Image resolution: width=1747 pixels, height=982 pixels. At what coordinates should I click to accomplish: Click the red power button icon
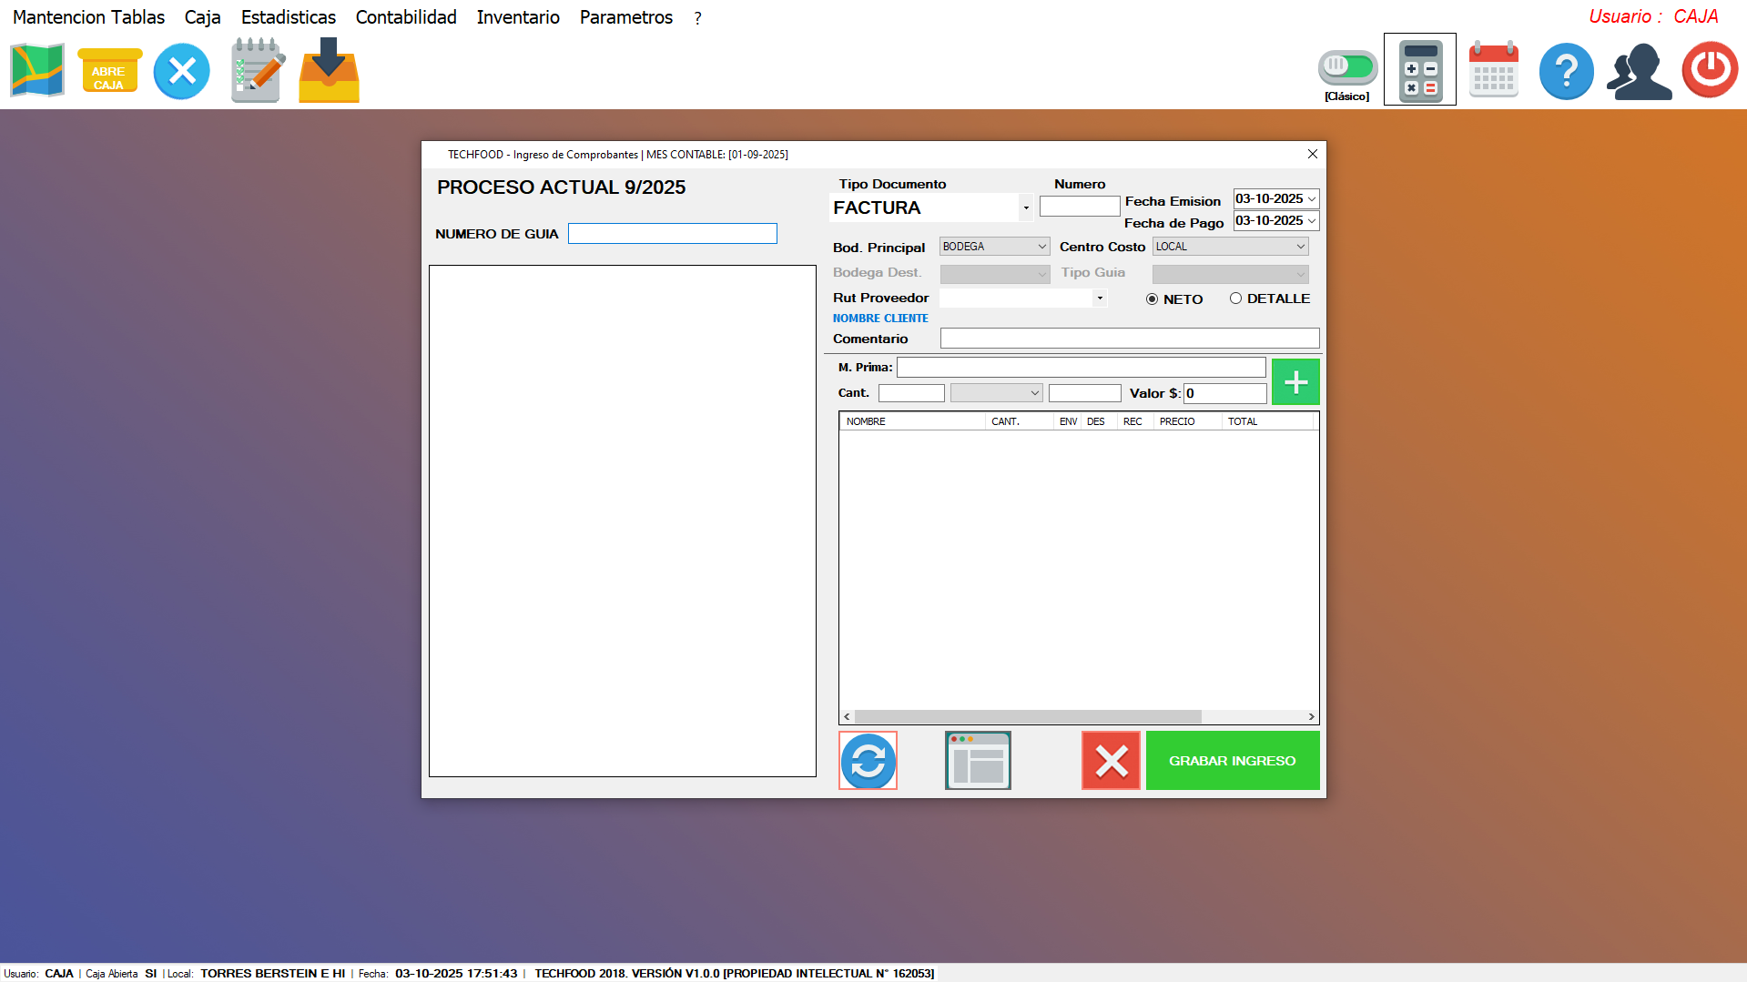1709,70
